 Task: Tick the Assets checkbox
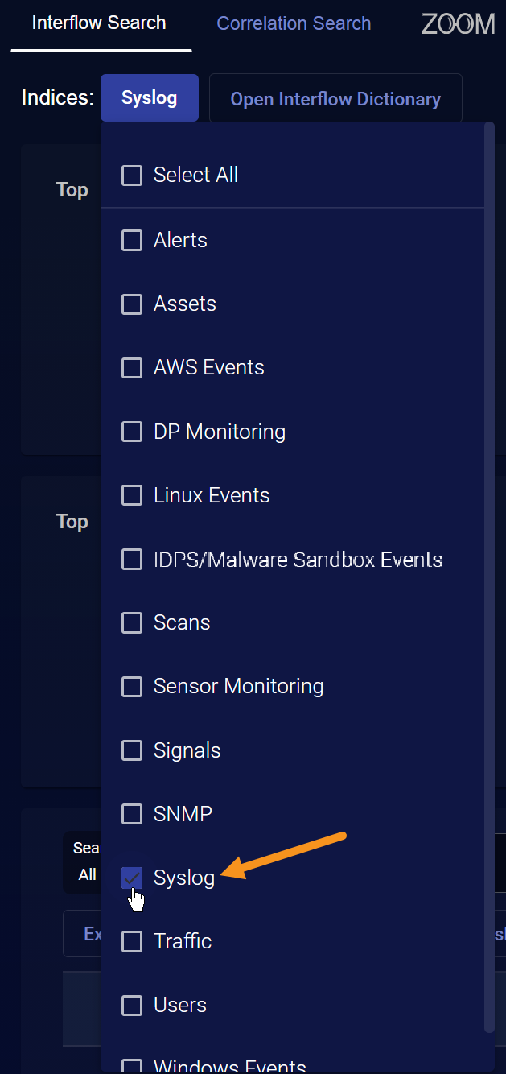(x=132, y=304)
